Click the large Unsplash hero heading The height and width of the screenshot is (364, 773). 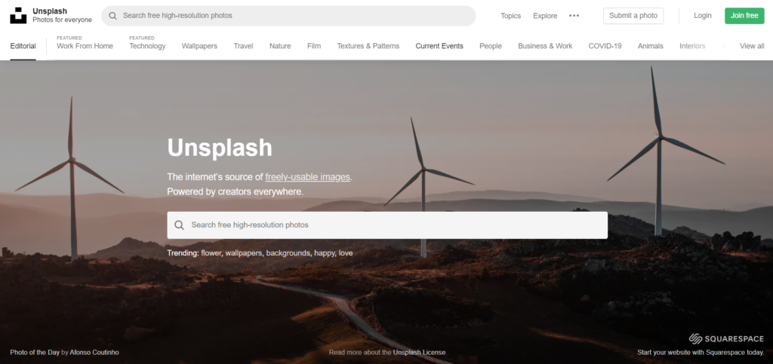point(220,147)
